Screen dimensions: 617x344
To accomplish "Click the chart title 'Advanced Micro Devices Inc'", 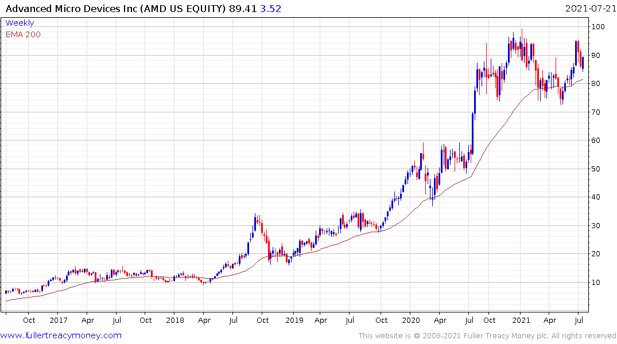I will click(x=72, y=9).
